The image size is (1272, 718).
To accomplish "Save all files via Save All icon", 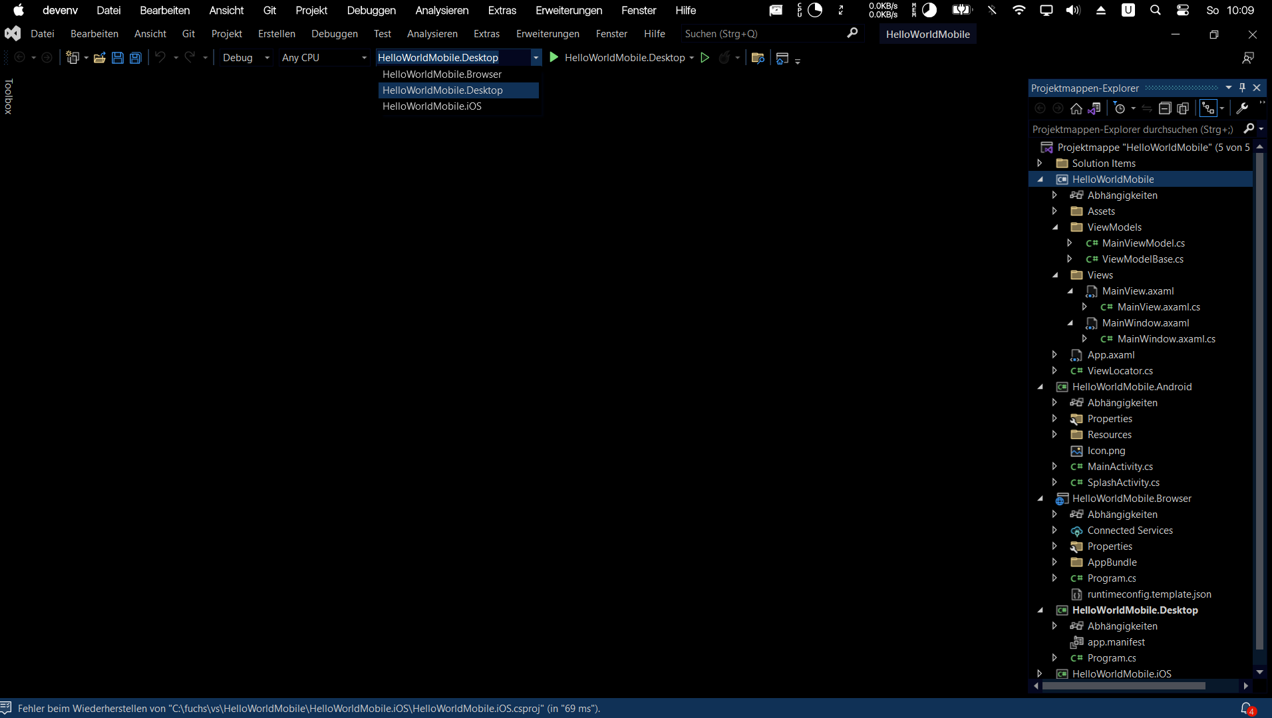I will pos(135,58).
